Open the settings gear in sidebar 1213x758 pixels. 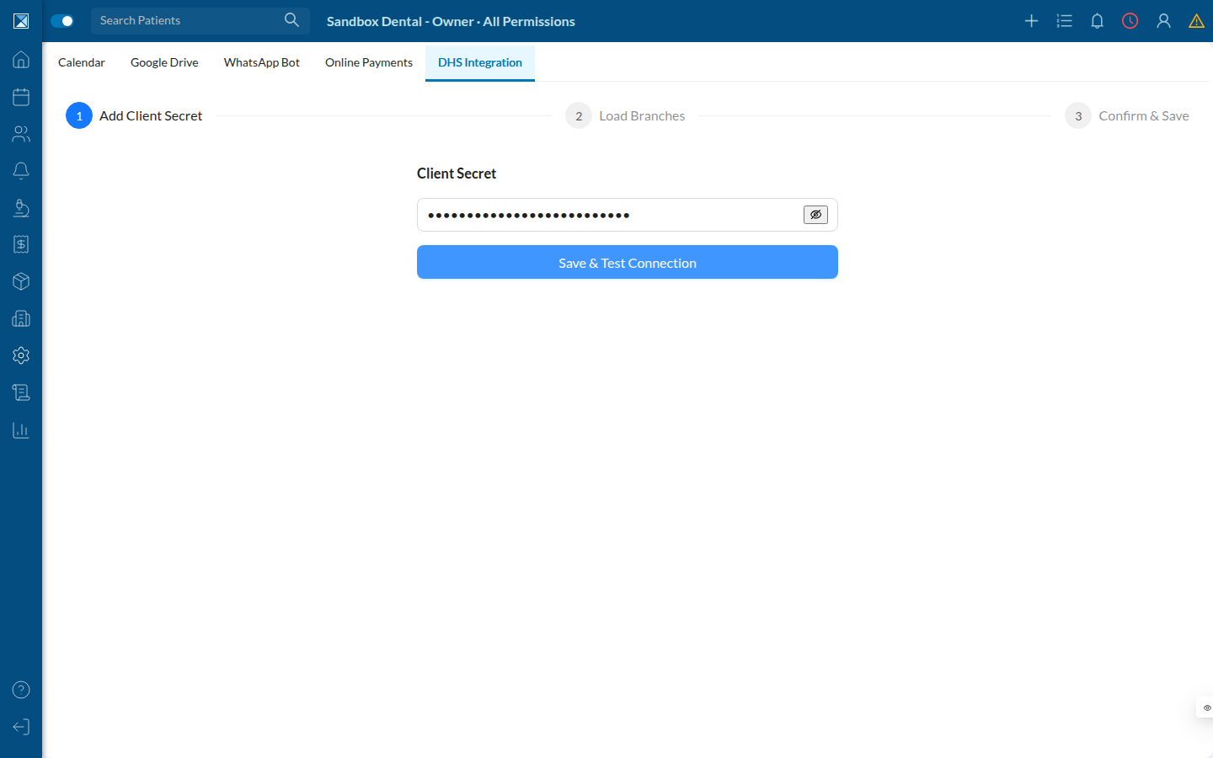tap(21, 355)
